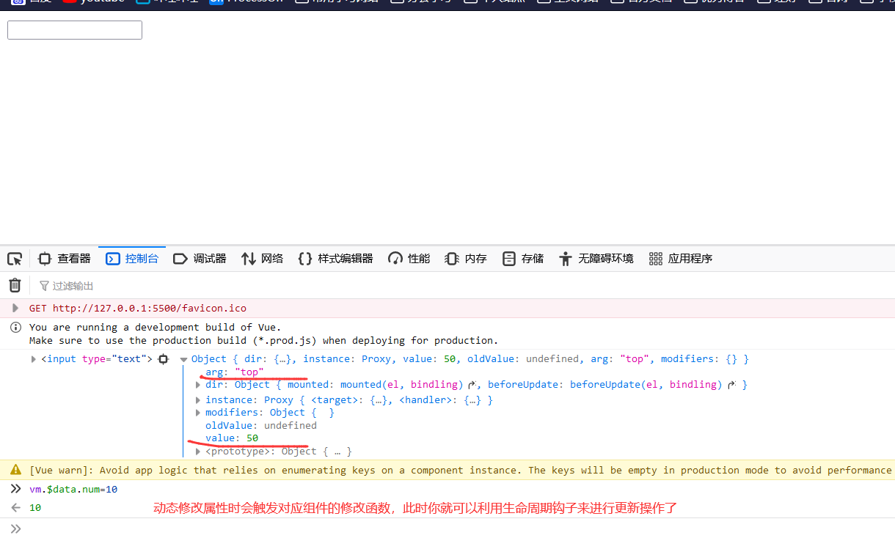Click the return-value arrow beside 10
Viewport: 895px width, 549px height.
coord(16,507)
